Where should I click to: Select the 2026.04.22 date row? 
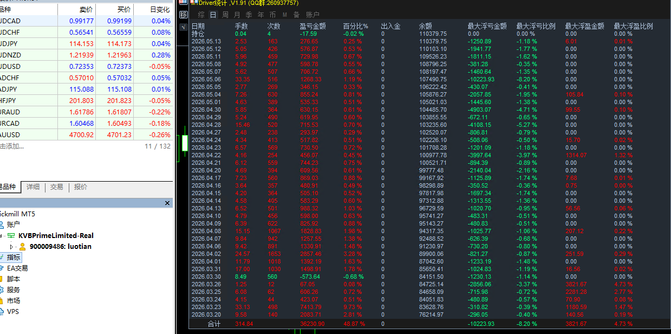206,155
